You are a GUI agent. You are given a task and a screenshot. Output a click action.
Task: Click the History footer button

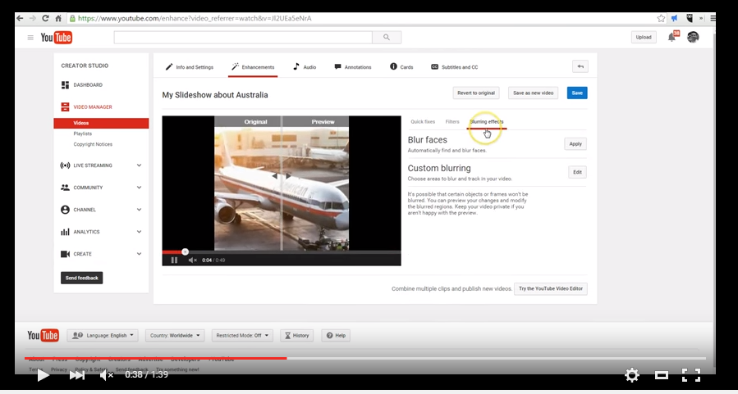click(297, 335)
